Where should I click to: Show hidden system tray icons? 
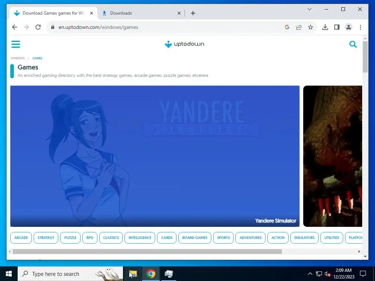pyautogui.click(x=310, y=274)
